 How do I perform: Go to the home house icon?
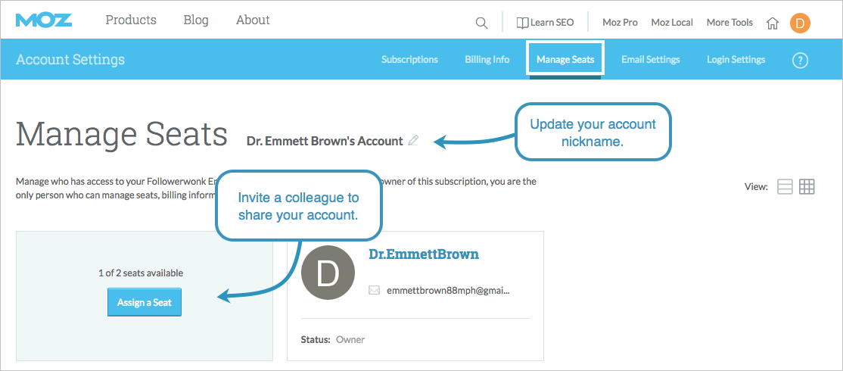pos(773,23)
